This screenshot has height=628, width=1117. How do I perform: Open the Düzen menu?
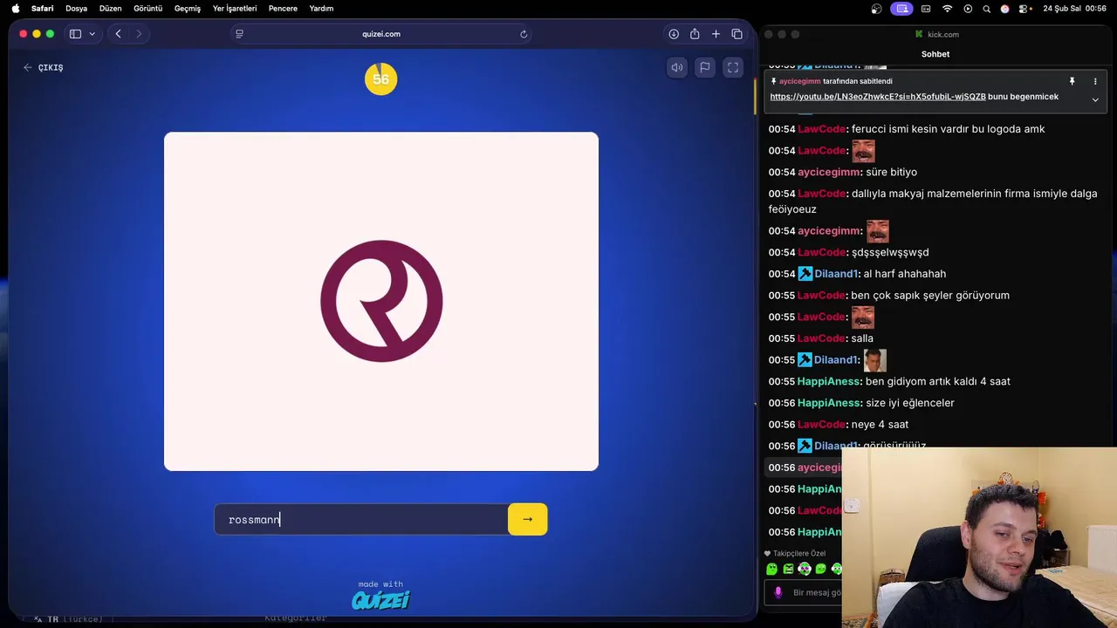(110, 8)
